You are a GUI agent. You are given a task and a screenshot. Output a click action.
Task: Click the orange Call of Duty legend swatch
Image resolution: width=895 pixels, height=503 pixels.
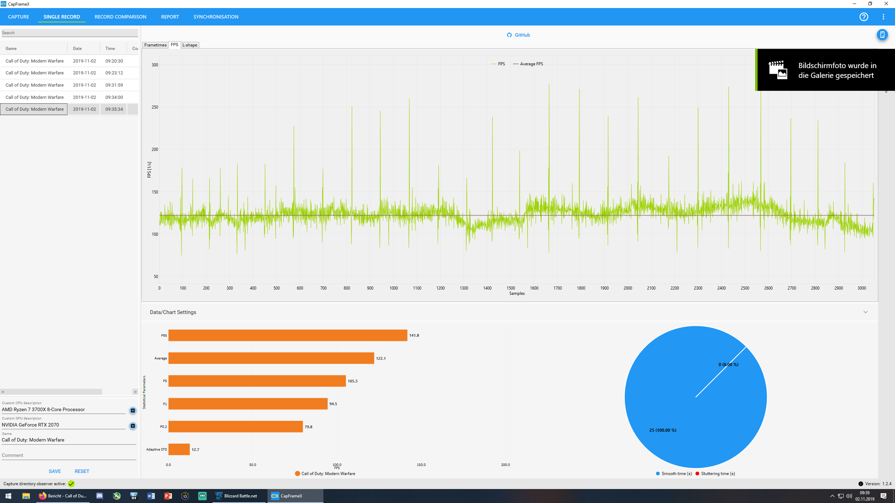point(298,474)
